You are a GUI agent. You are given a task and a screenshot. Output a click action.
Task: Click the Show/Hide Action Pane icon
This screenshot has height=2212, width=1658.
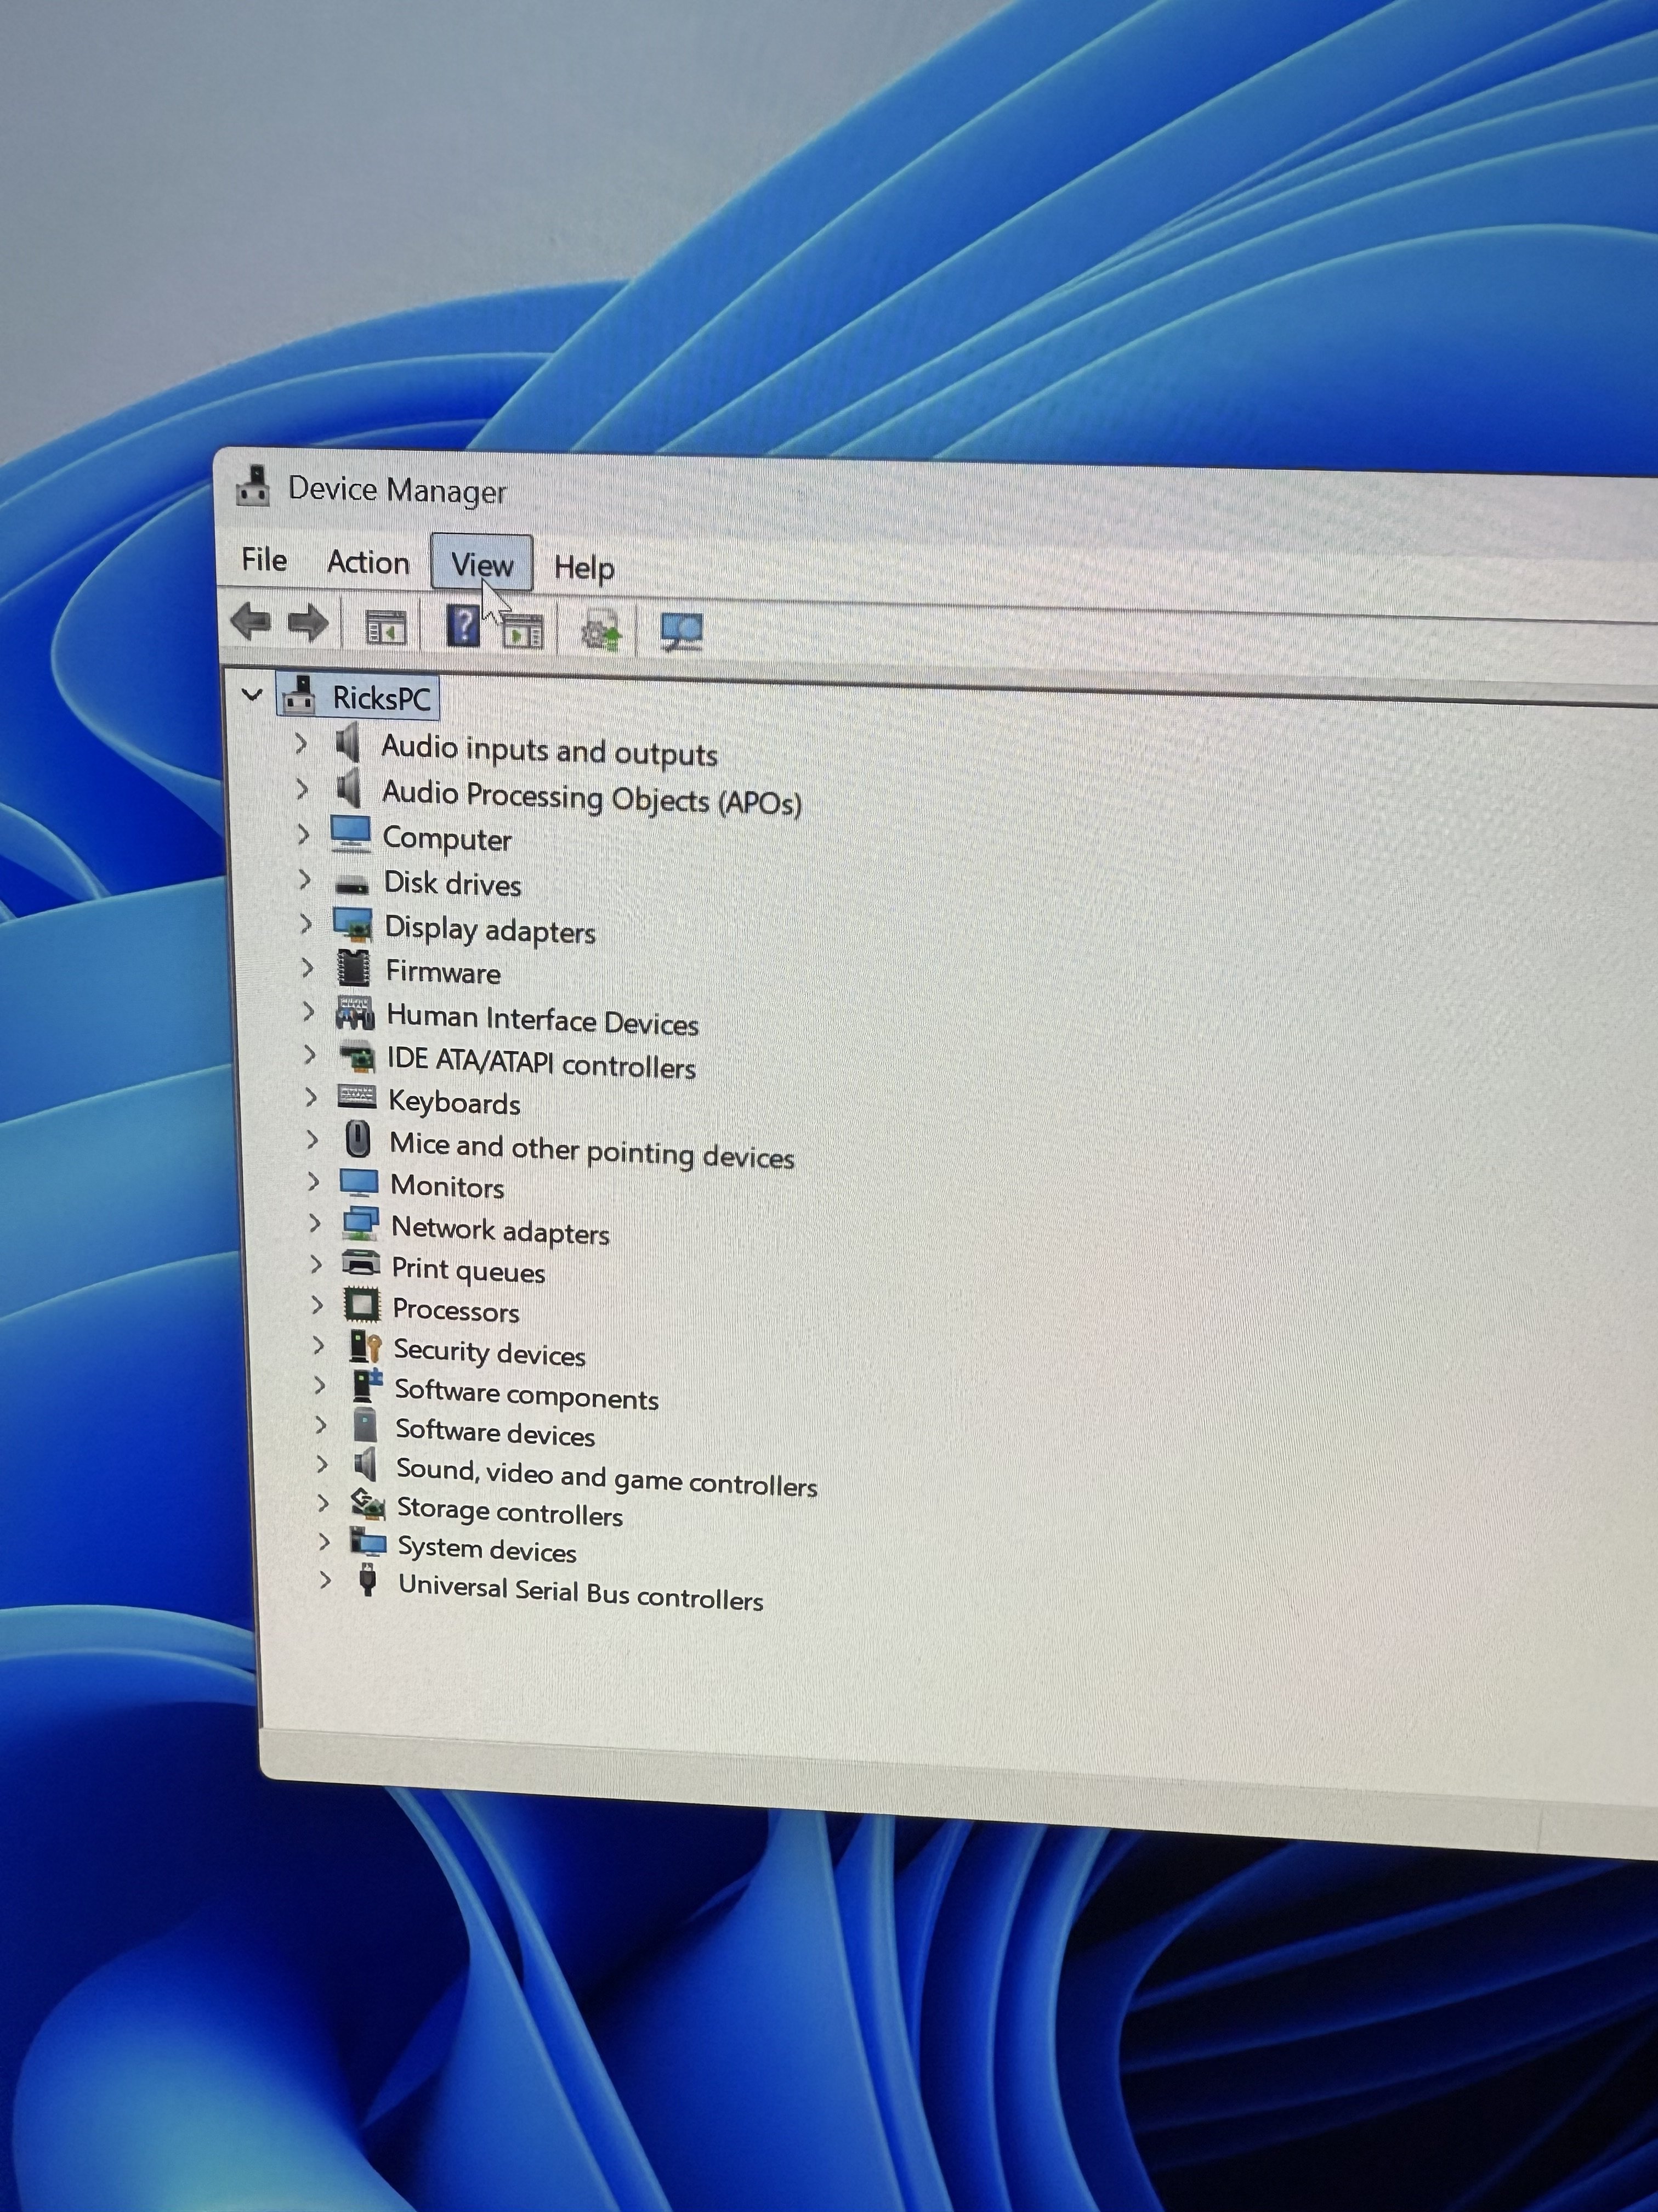pos(523,632)
